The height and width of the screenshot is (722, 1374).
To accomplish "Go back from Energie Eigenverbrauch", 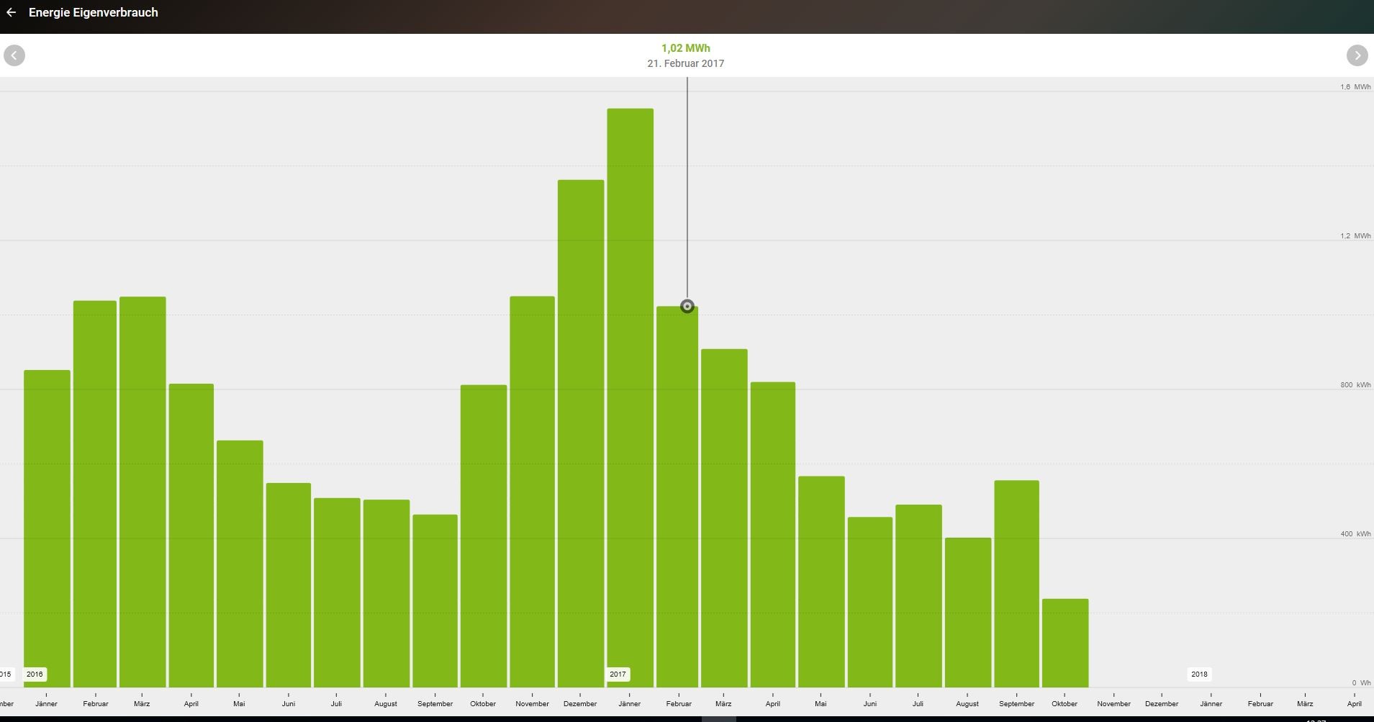I will coord(11,12).
